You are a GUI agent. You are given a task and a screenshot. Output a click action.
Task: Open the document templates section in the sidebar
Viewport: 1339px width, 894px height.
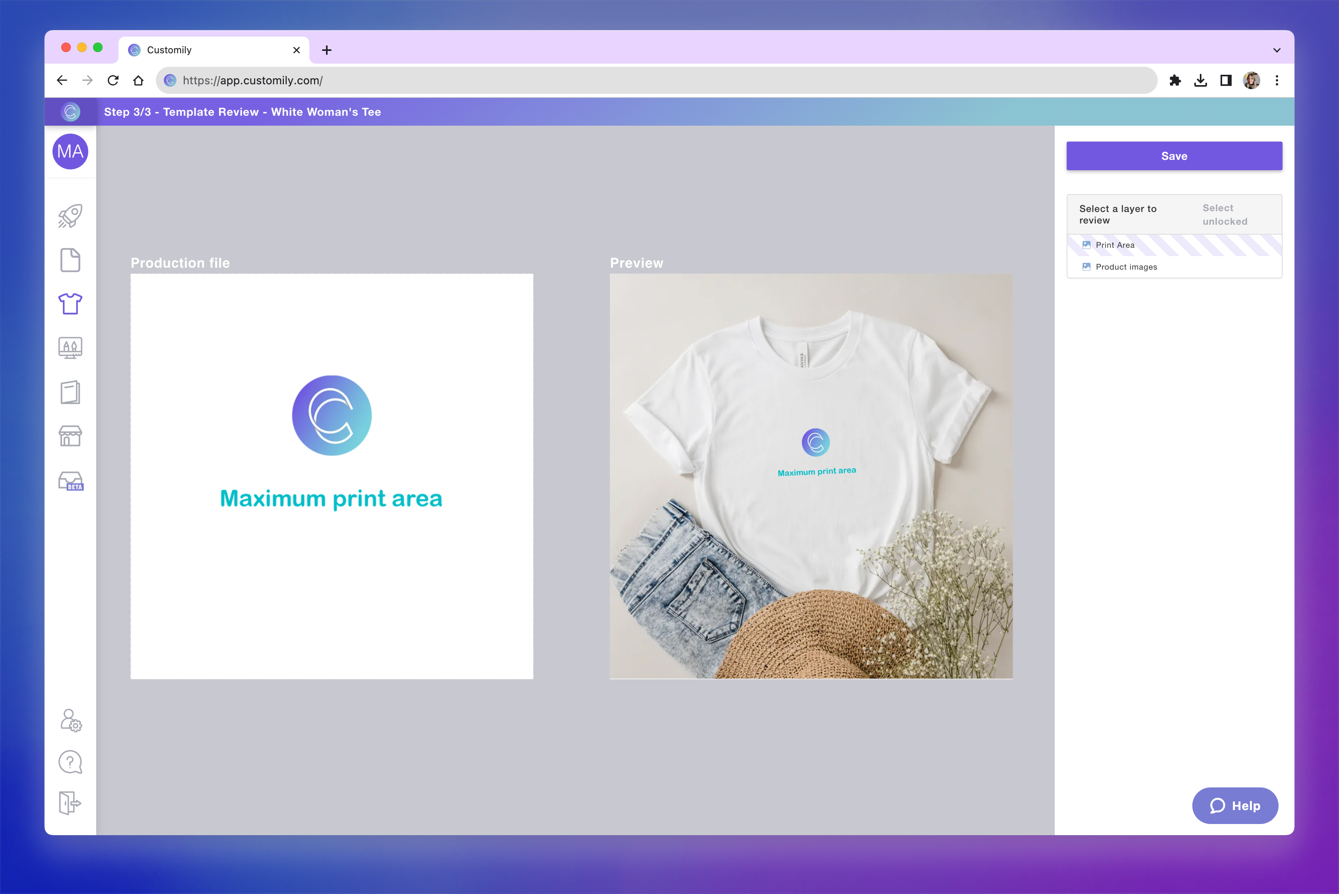(70, 259)
